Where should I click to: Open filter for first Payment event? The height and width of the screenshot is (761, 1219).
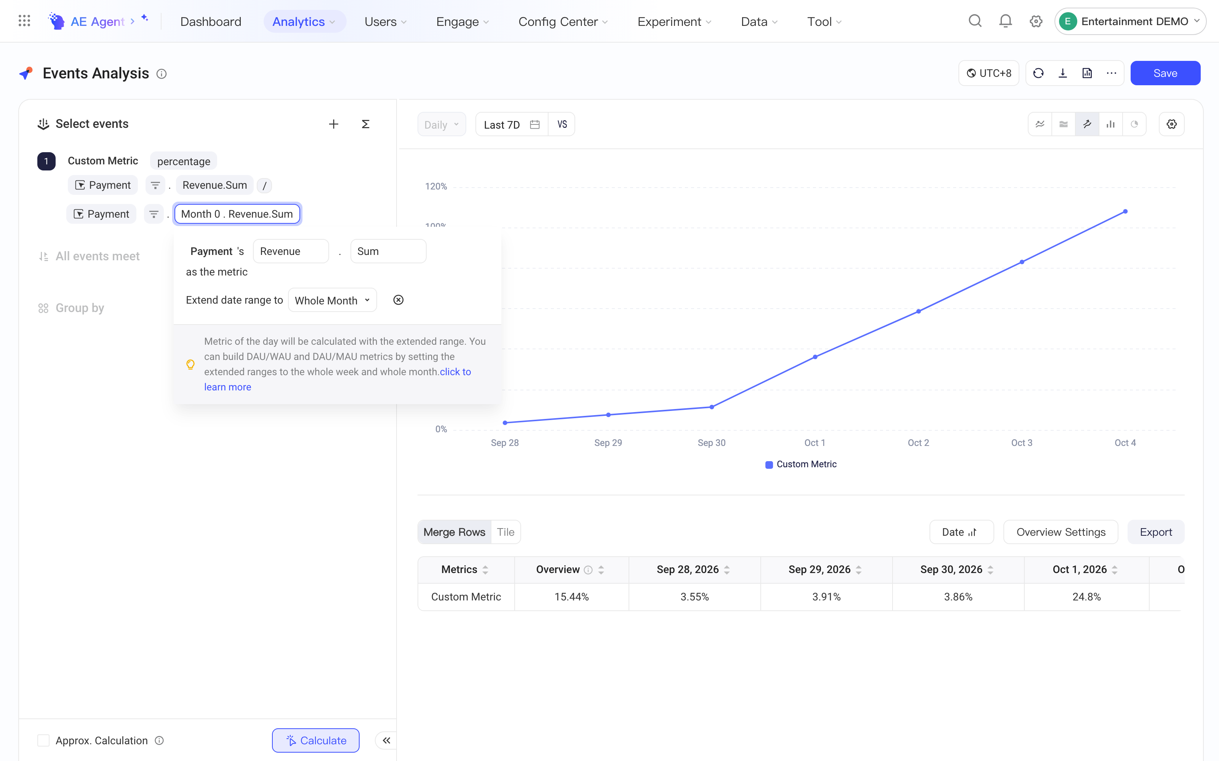click(x=155, y=185)
